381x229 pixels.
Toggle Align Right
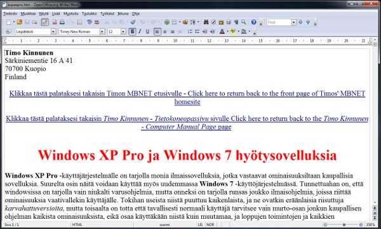(x=172, y=31)
